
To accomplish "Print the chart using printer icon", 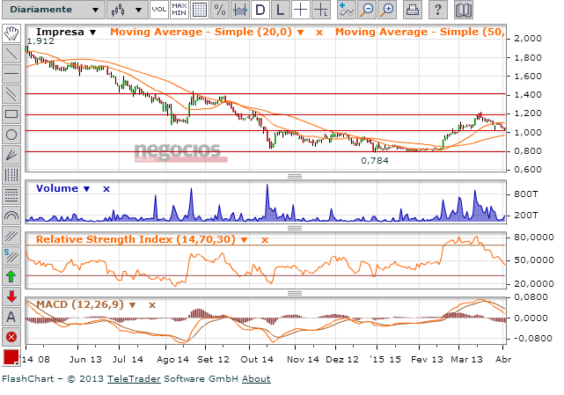I will pyautogui.click(x=413, y=11).
